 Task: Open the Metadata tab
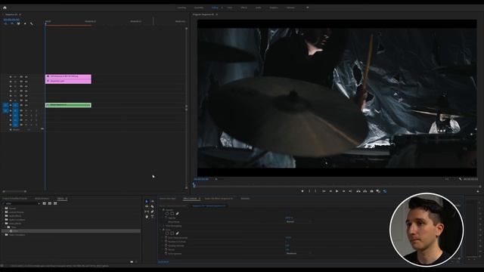point(245,199)
